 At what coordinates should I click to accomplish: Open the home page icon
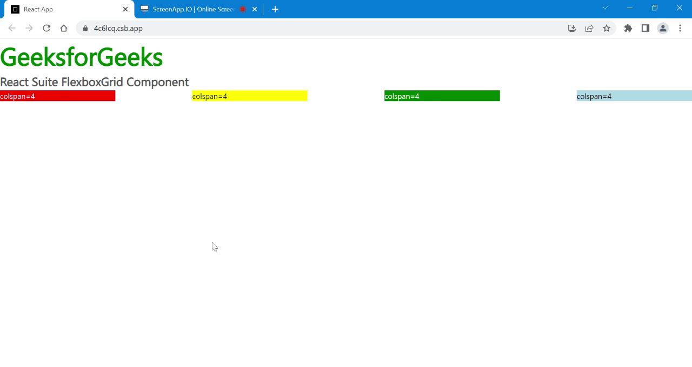pyautogui.click(x=64, y=28)
